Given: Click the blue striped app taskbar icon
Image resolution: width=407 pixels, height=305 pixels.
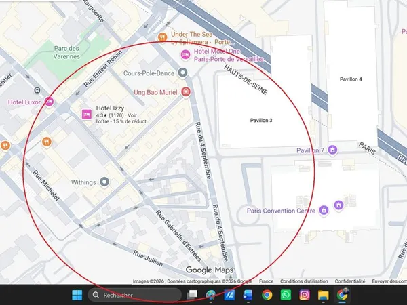Looking at the screenshot, I should pos(229,295).
